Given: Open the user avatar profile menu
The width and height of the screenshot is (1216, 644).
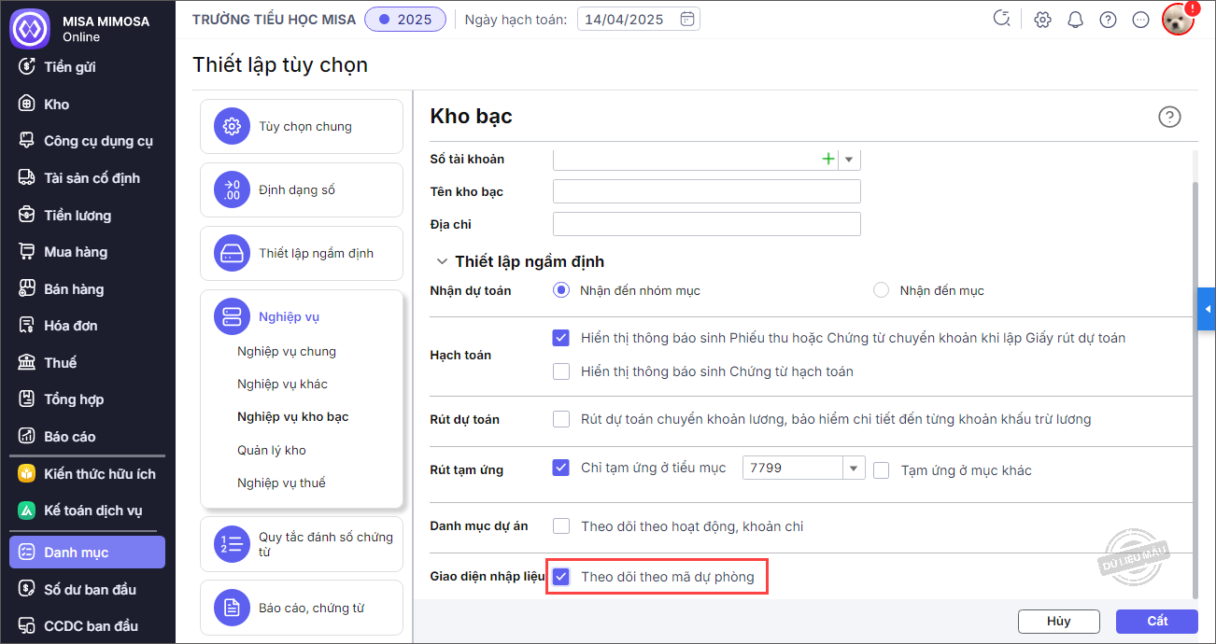Looking at the screenshot, I should coord(1179,20).
